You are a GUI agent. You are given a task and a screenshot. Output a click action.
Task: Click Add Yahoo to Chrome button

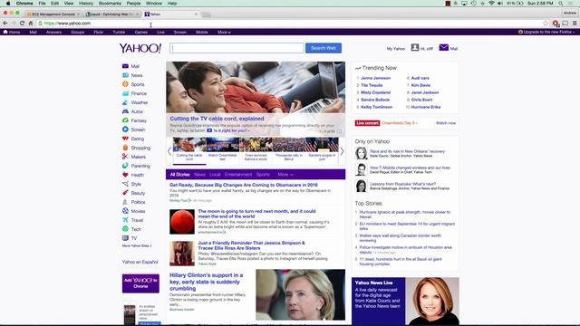point(140,283)
